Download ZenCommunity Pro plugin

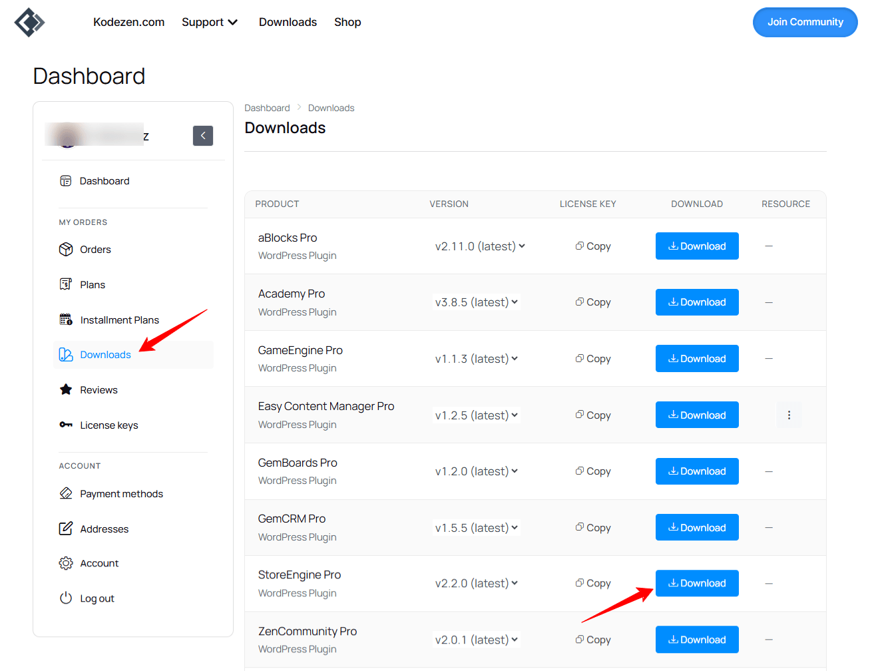(697, 640)
